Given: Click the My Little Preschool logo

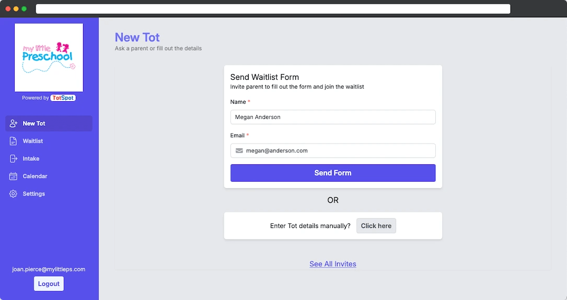Looking at the screenshot, I should point(49,57).
